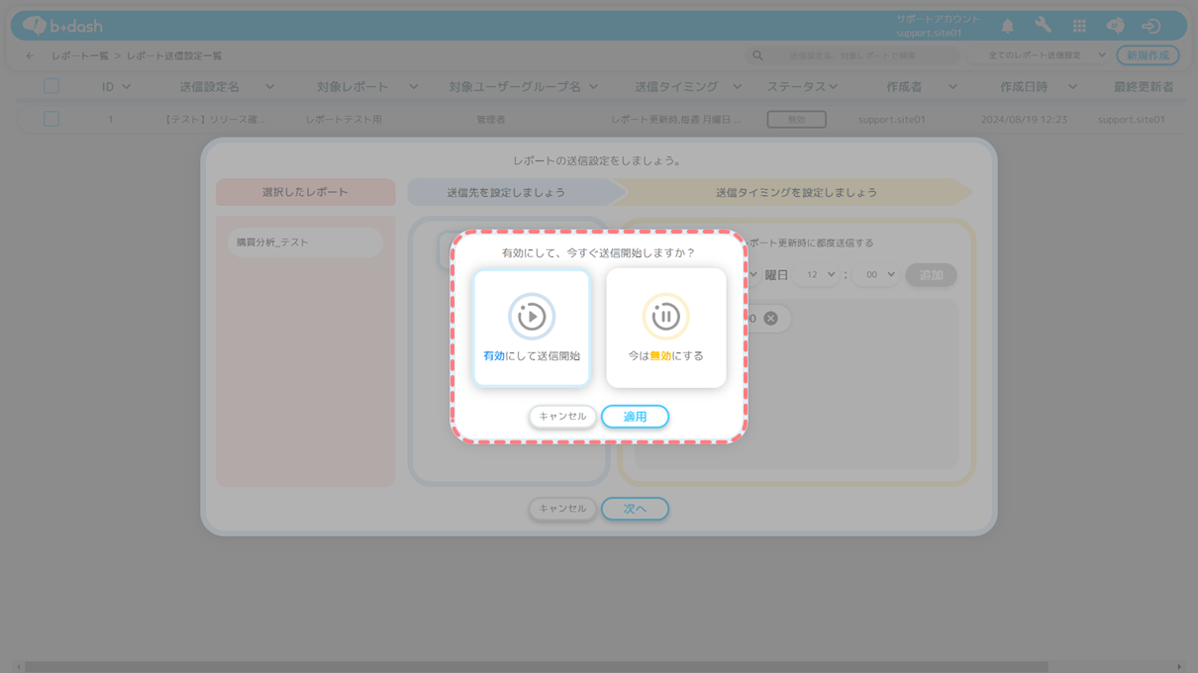Image resolution: width=1198 pixels, height=673 pixels.
Task: Click the レポート更新時,毎週 月曜日 timing cell
Action: (x=676, y=120)
